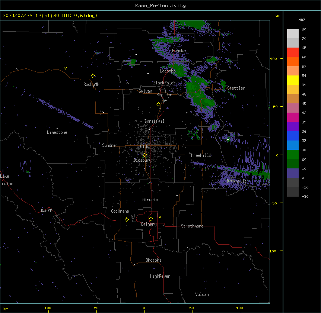321x313 pixels.
Task: Click the Calgary city label
Action: tap(149, 224)
